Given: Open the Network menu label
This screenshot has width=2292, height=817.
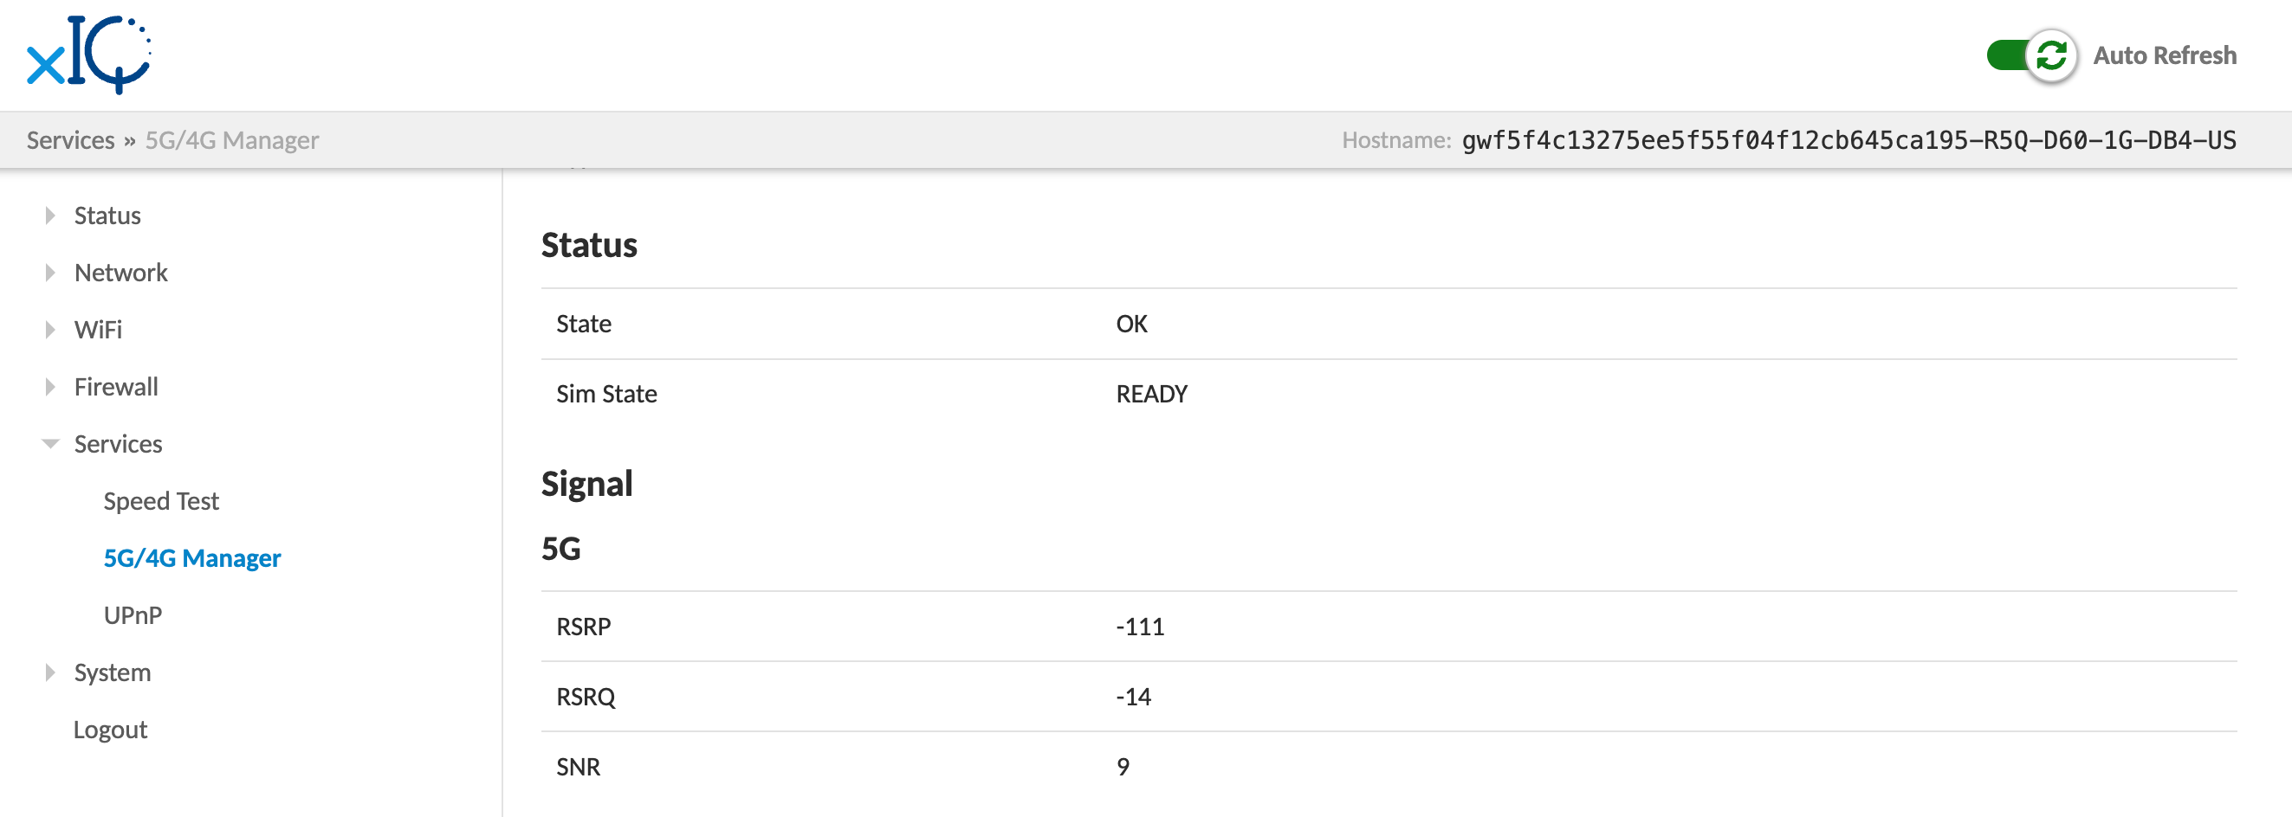Looking at the screenshot, I should (x=121, y=272).
